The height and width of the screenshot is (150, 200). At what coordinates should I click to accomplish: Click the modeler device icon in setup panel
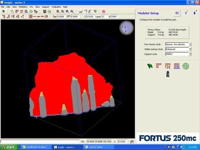pyautogui.click(x=167, y=74)
